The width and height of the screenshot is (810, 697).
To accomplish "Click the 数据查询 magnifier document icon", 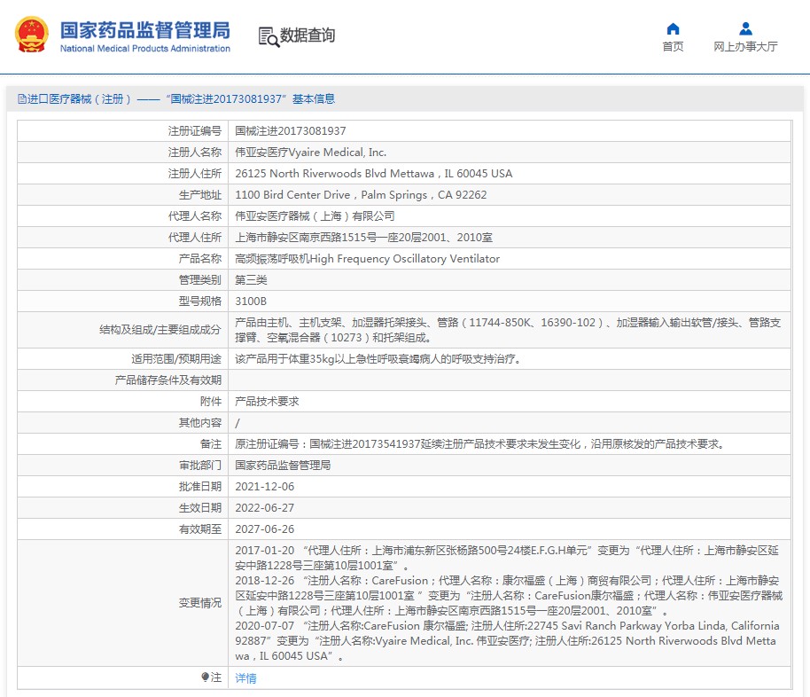I will 268,36.
